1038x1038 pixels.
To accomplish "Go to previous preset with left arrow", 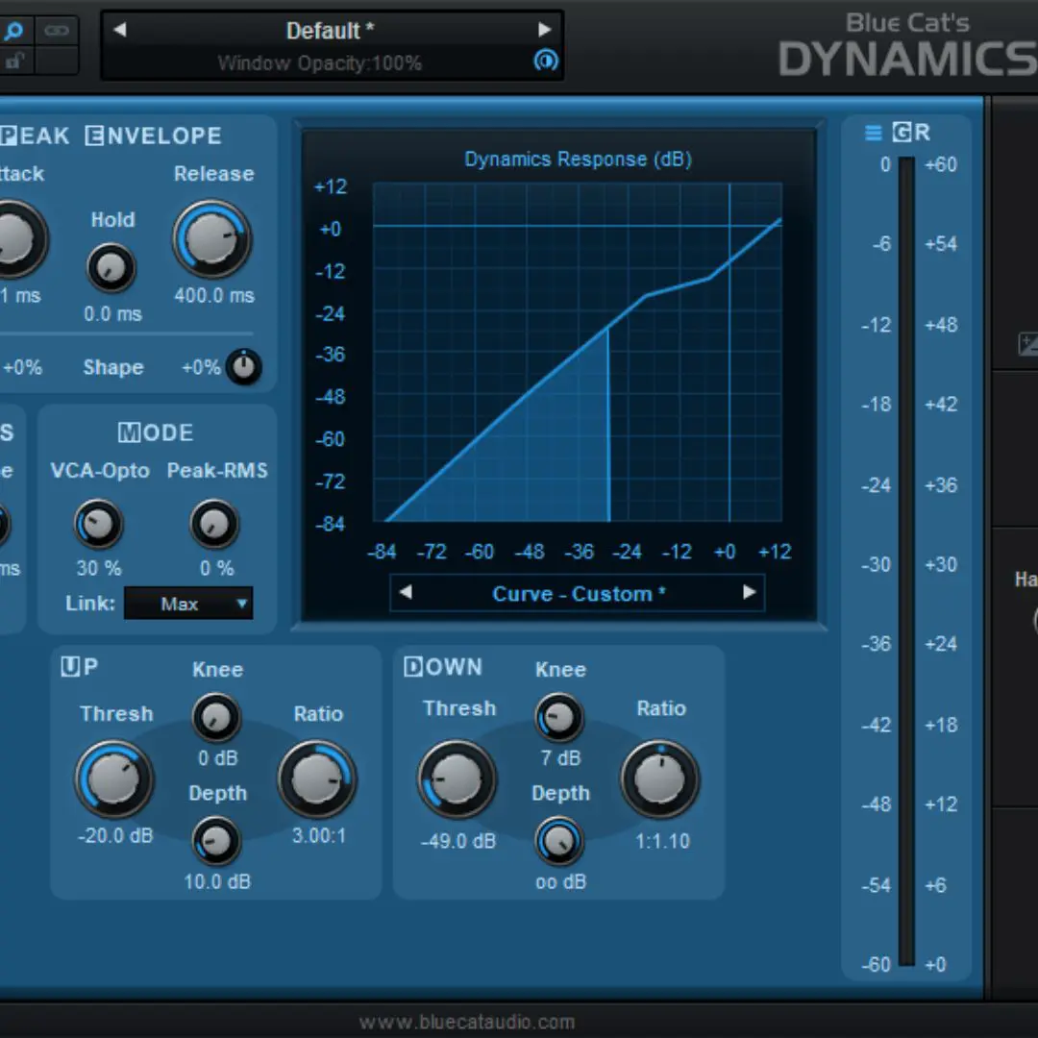I will click(120, 30).
